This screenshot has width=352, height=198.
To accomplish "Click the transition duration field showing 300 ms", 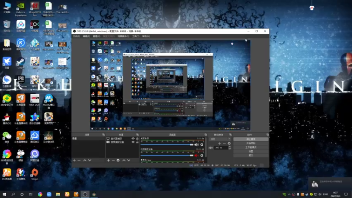I will coord(221,148).
